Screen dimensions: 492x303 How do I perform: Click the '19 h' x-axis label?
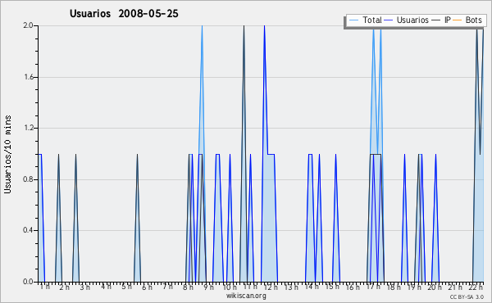point(414,287)
